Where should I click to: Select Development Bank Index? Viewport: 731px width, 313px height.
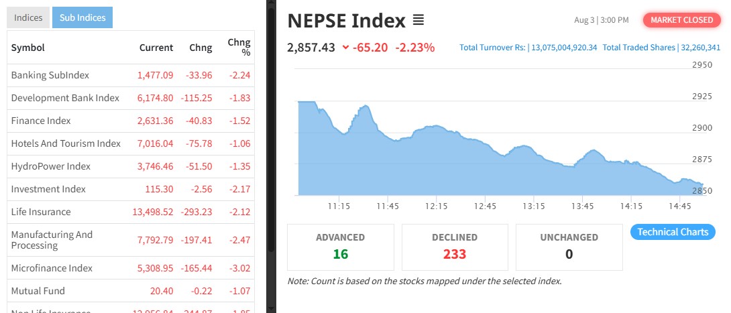pos(65,98)
